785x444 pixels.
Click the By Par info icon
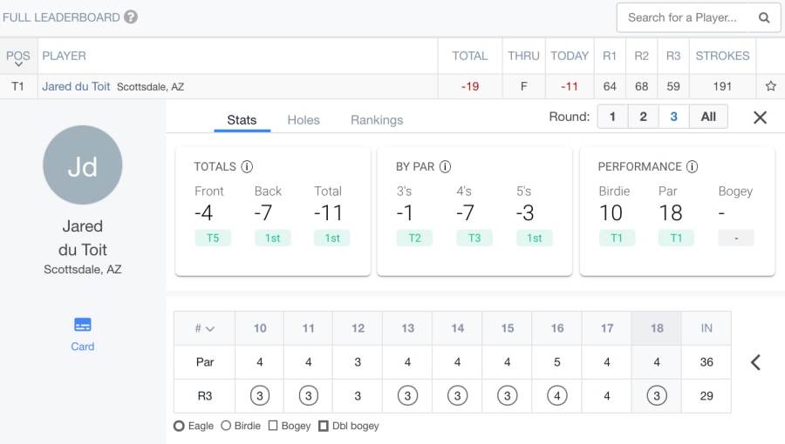pyautogui.click(x=445, y=166)
